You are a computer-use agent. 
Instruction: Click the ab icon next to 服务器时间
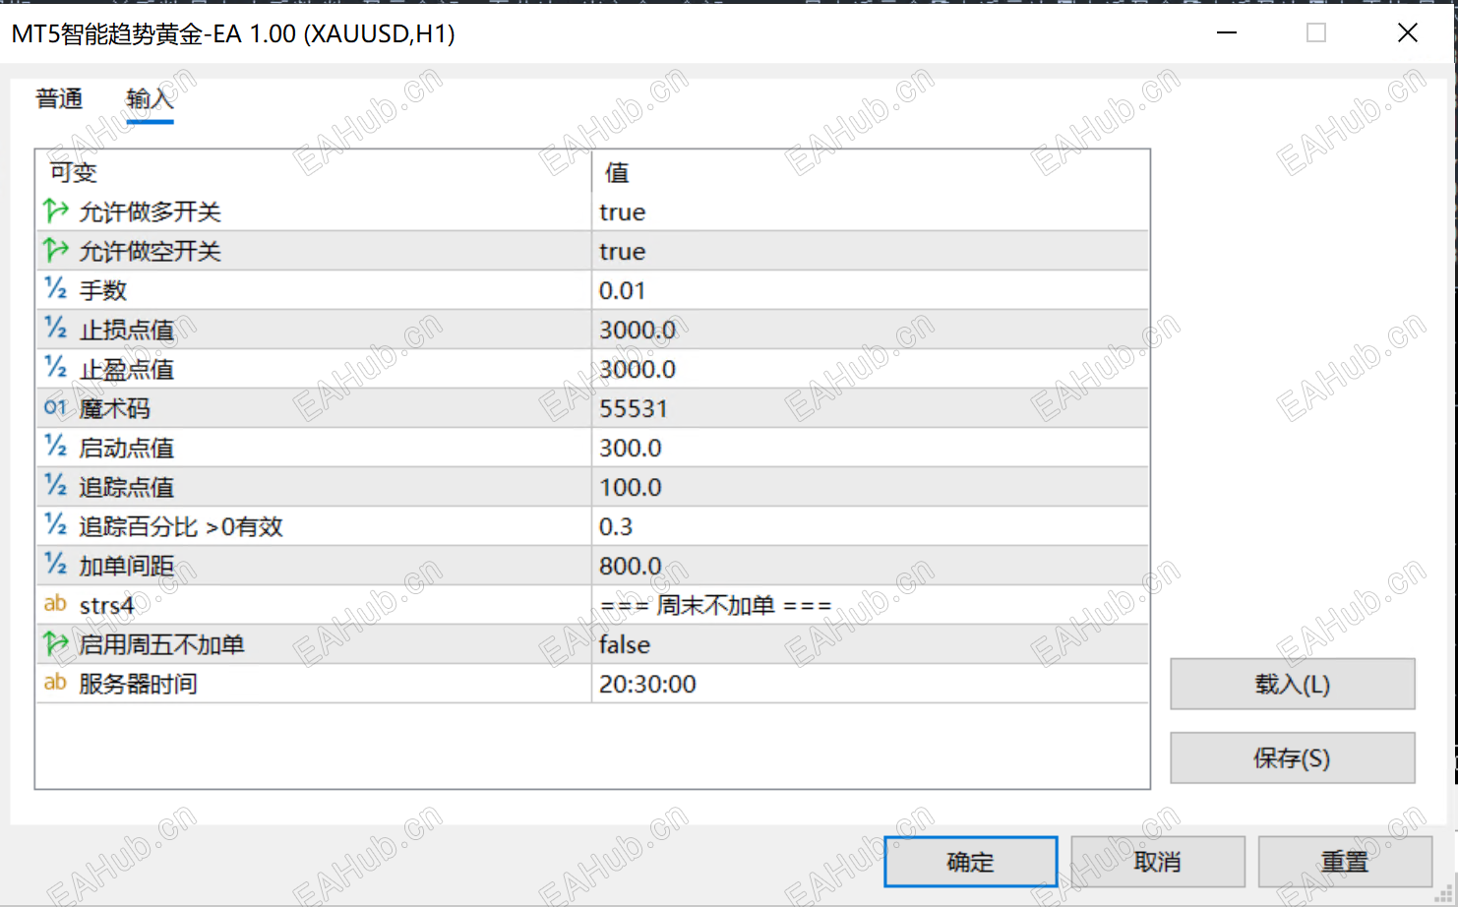click(55, 683)
